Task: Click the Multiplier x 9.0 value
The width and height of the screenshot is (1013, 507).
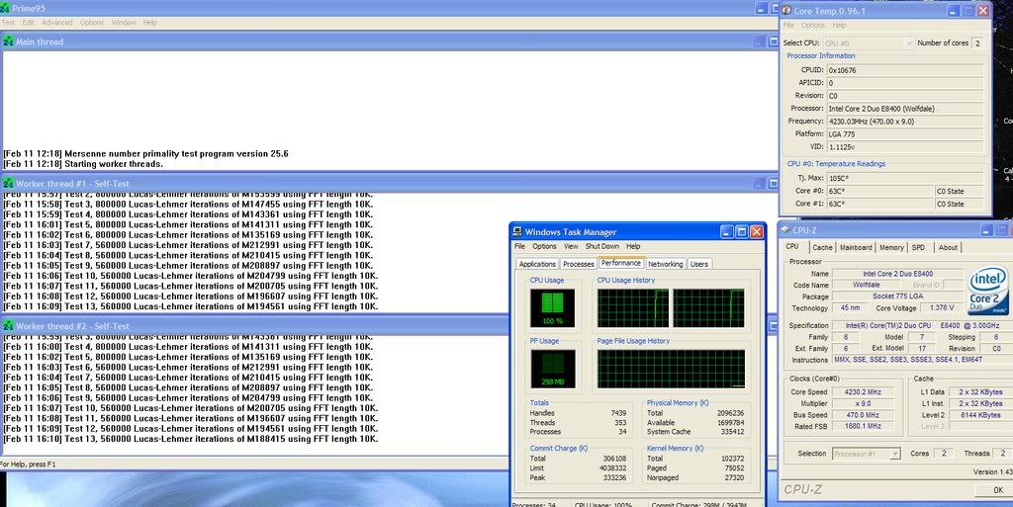Action: [863, 403]
